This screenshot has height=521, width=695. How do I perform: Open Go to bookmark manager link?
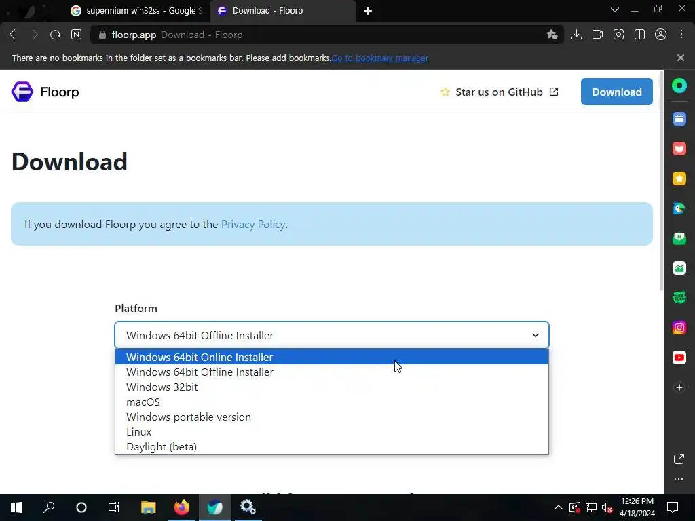pyautogui.click(x=380, y=58)
